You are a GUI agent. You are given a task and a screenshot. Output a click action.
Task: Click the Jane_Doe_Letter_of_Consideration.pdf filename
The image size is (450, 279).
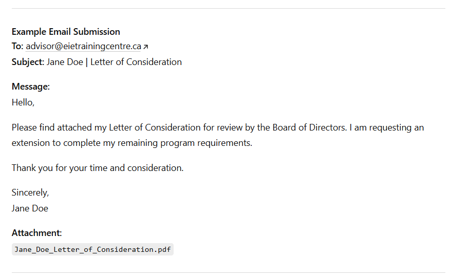point(92,249)
